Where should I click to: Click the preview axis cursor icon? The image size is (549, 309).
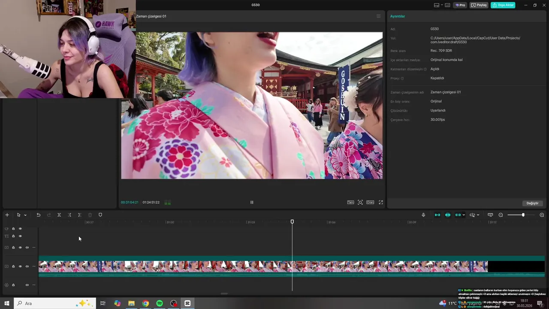pyautogui.click(x=472, y=215)
